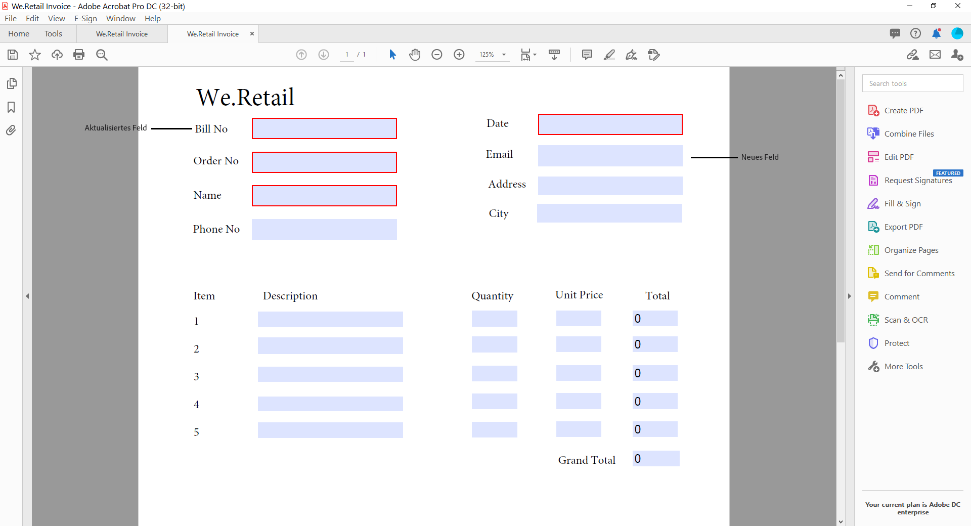The image size is (971, 526).
Task: Click the Save file icon
Action: [13, 55]
